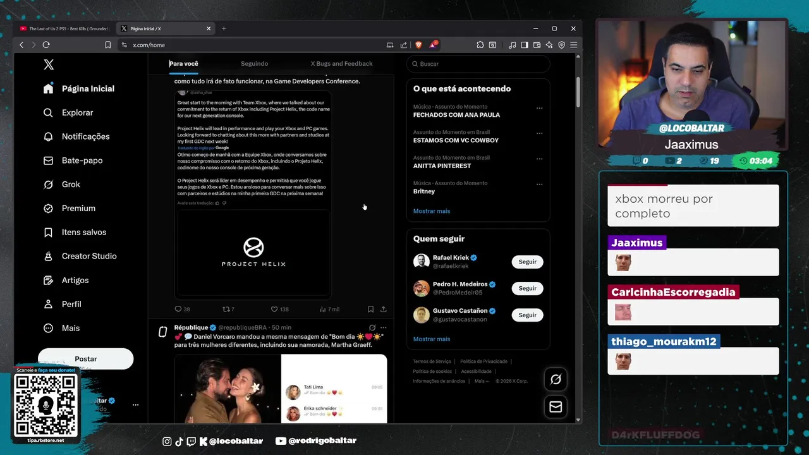The width and height of the screenshot is (809, 455).
Task: Open the browser hamburger menu
Action: 573,45
